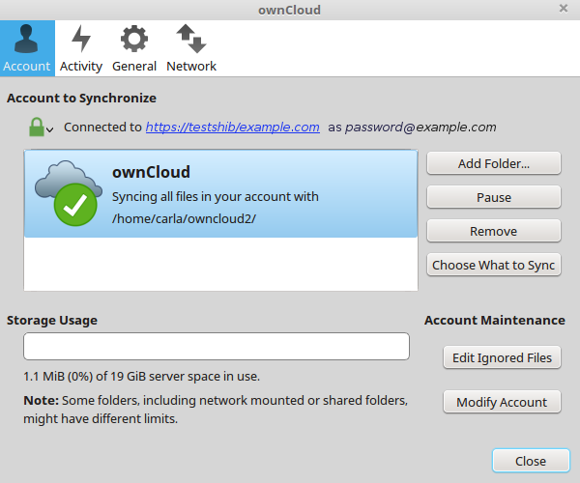Screen dimensions: 580x483
Task: Open Choose What to Sync
Action: [493, 265]
